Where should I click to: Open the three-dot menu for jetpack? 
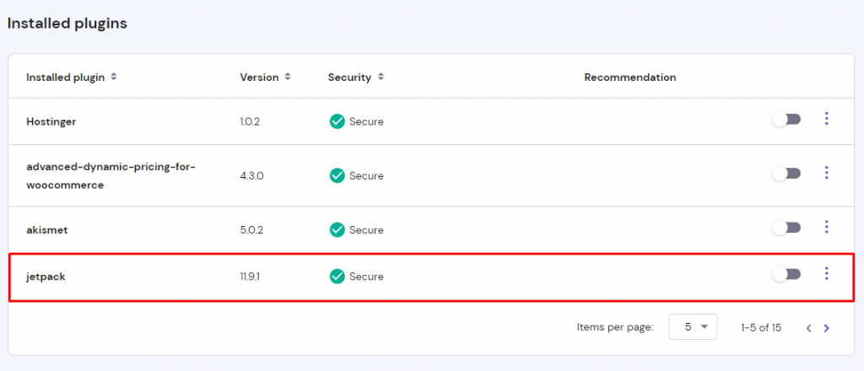click(826, 273)
